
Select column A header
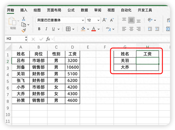pyautogui.click(x=21, y=47)
